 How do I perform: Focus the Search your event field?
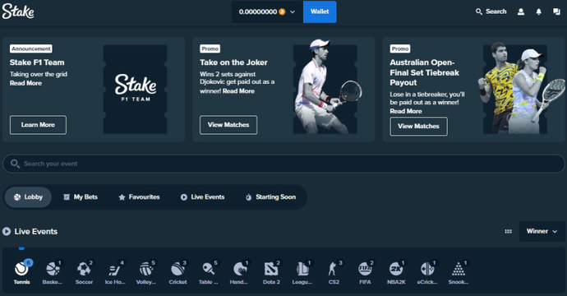coord(283,164)
